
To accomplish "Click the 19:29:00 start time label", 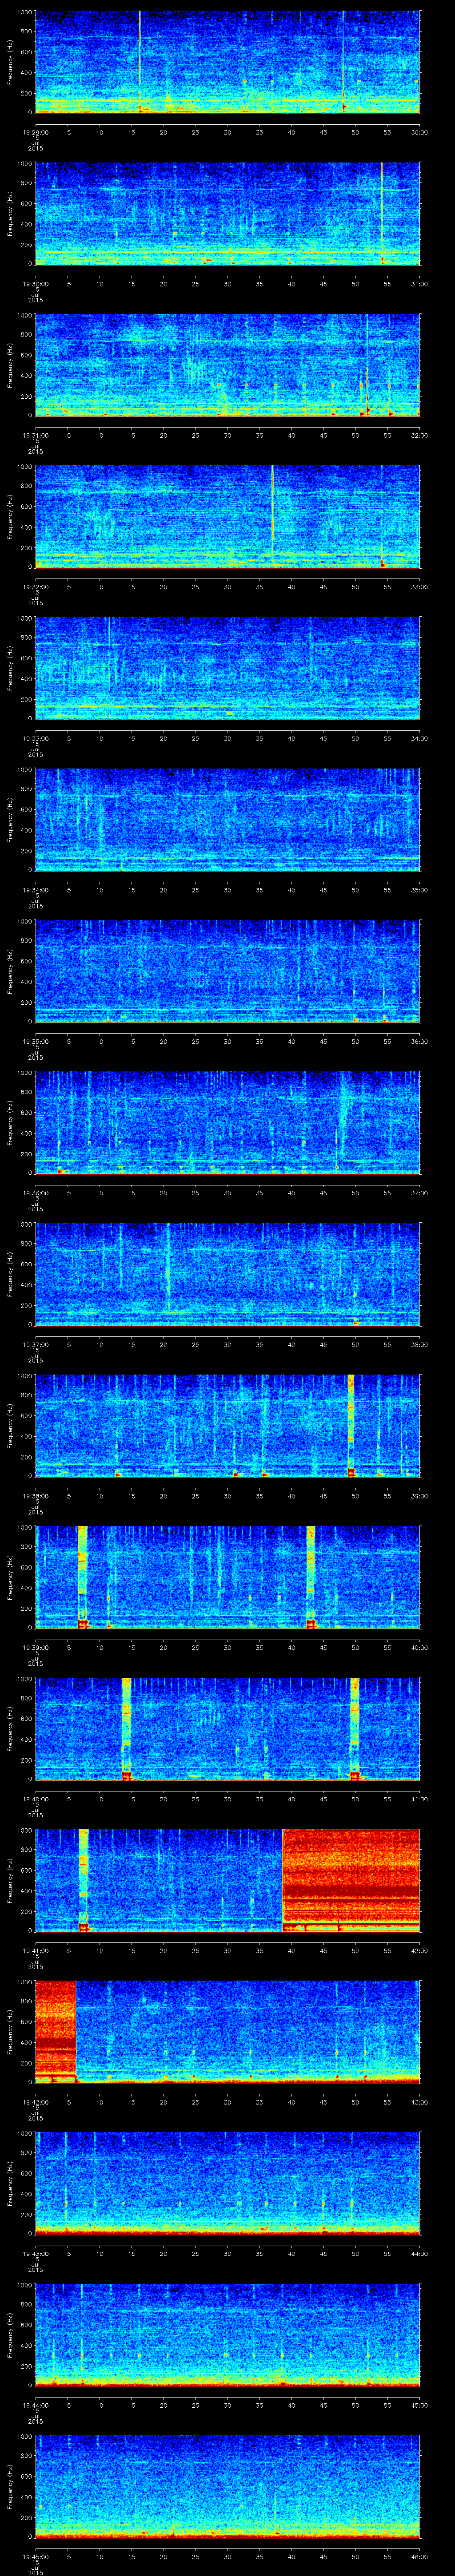I will pyautogui.click(x=35, y=132).
